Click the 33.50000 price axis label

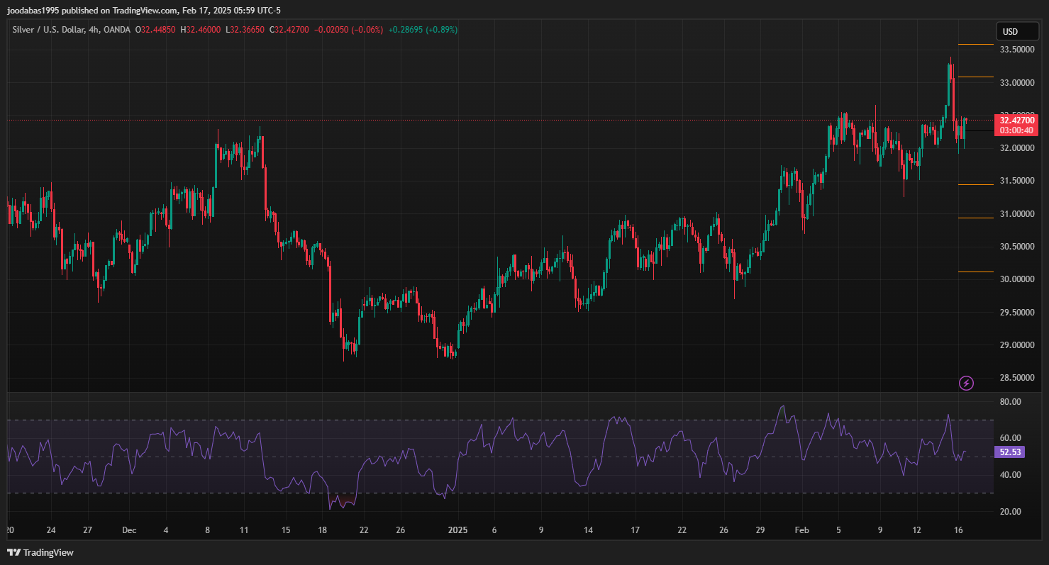point(1016,50)
